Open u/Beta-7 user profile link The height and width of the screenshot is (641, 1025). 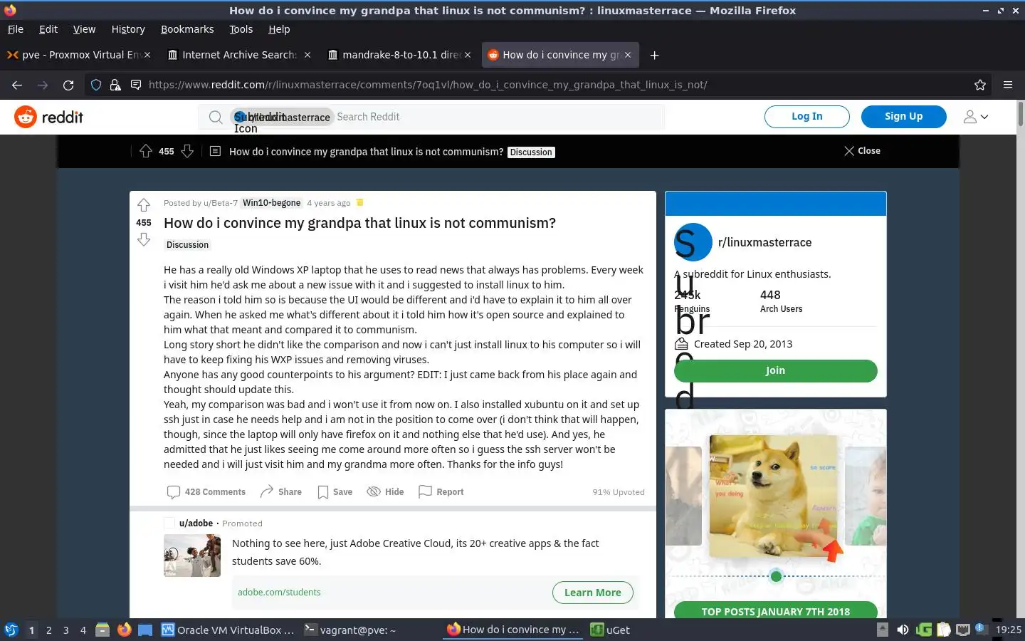221,203
